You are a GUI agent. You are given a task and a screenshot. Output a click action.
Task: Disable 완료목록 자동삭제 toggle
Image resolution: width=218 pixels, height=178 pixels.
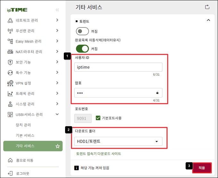(x=82, y=49)
